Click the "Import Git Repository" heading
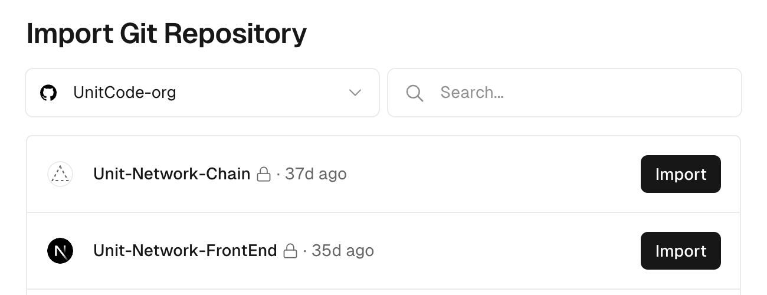Image resolution: width=767 pixels, height=295 pixels. click(x=166, y=34)
